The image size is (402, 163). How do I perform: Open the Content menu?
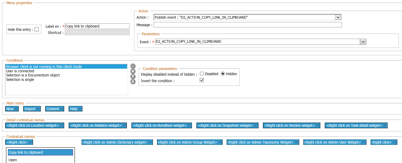pos(55,109)
